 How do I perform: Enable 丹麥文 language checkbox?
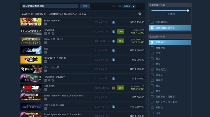tap(152, 80)
